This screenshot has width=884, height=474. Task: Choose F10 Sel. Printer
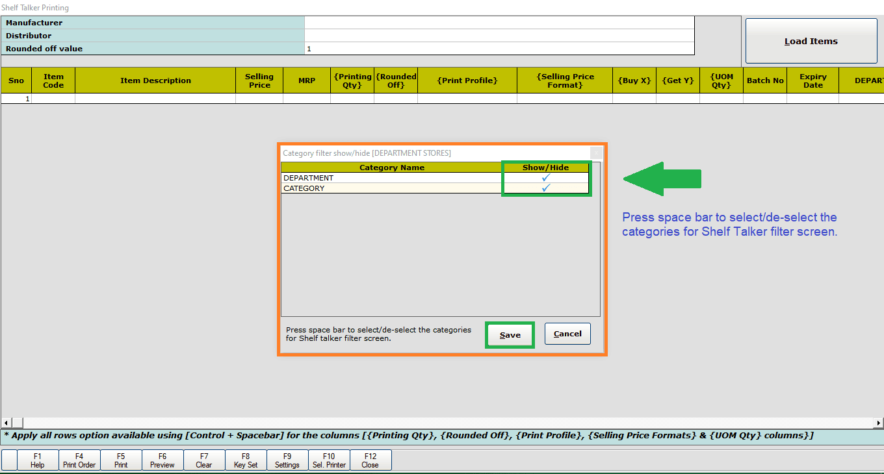tap(329, 460)
